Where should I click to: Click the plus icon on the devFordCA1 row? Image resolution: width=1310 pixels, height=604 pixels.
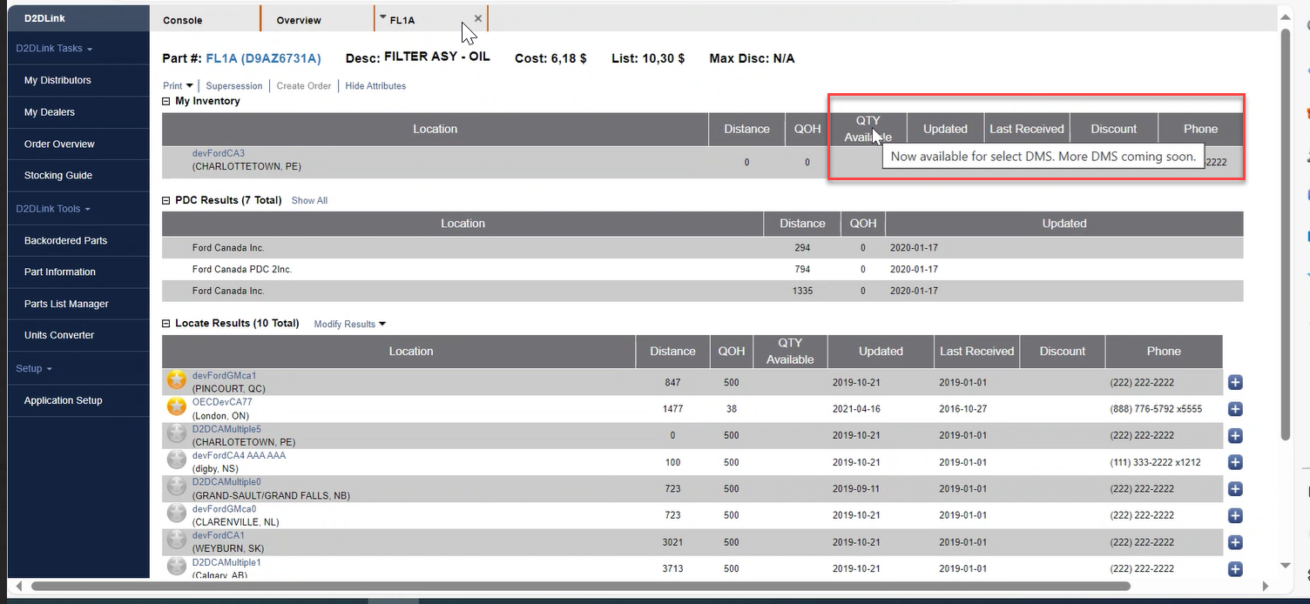click(x=1235, y=542)
